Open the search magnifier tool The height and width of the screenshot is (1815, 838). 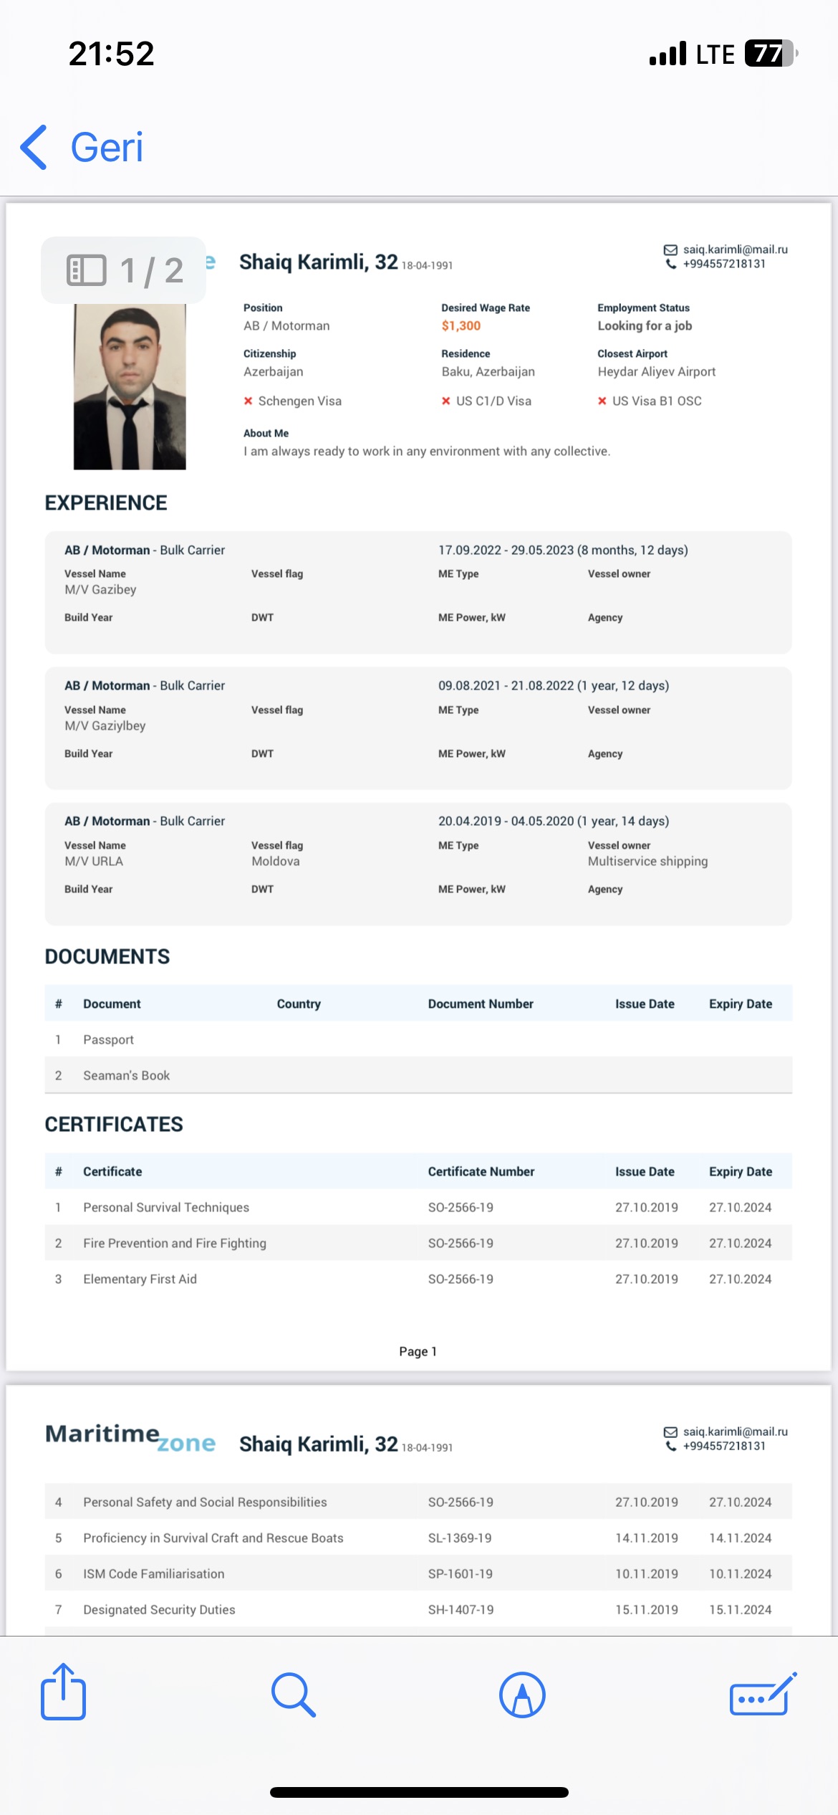point(293,1695)
